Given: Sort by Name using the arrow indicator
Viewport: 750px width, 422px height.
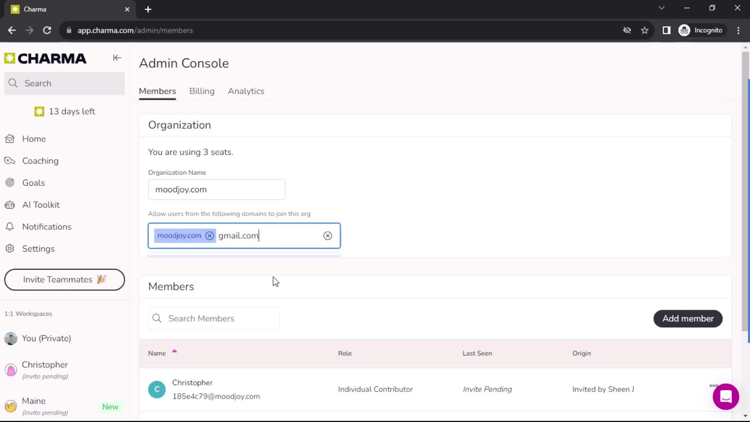Looking at the screenshot, I should click(x=175, y=351).
